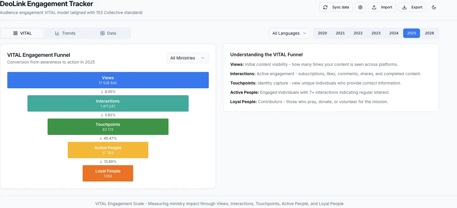
Task: Click the teal Interactions funnel bar
Action: 108,103
